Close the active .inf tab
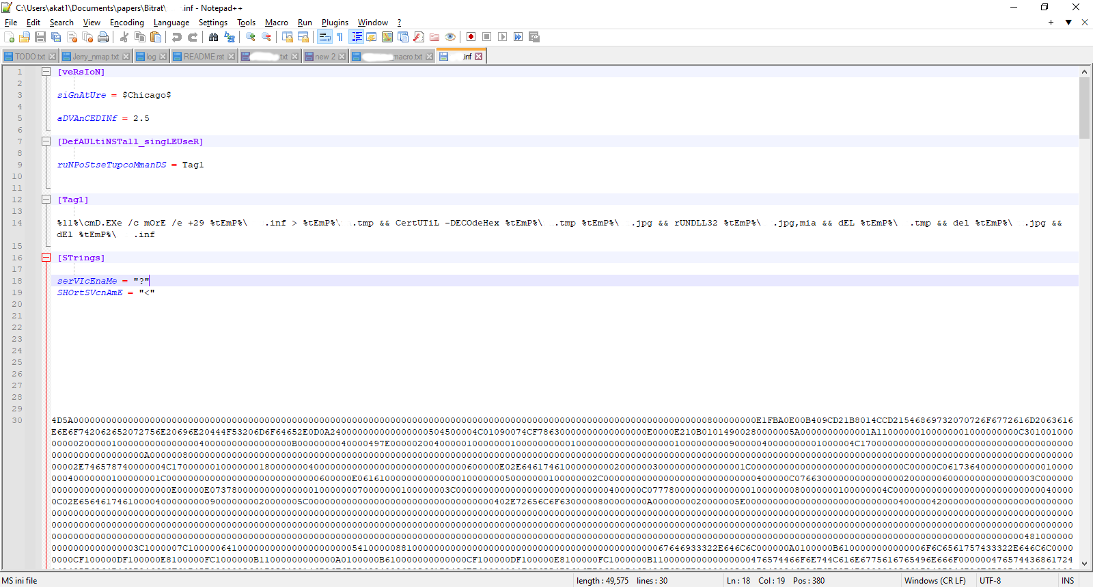The image size is (1093, 587). click(x=479, y=57)
